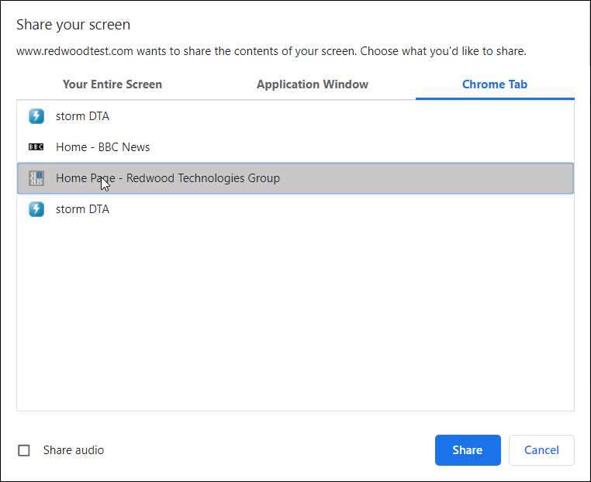This screenshot has width=591, height=482.
Task: Cancel the screen sharing dialog
Action: click(541, 450)
